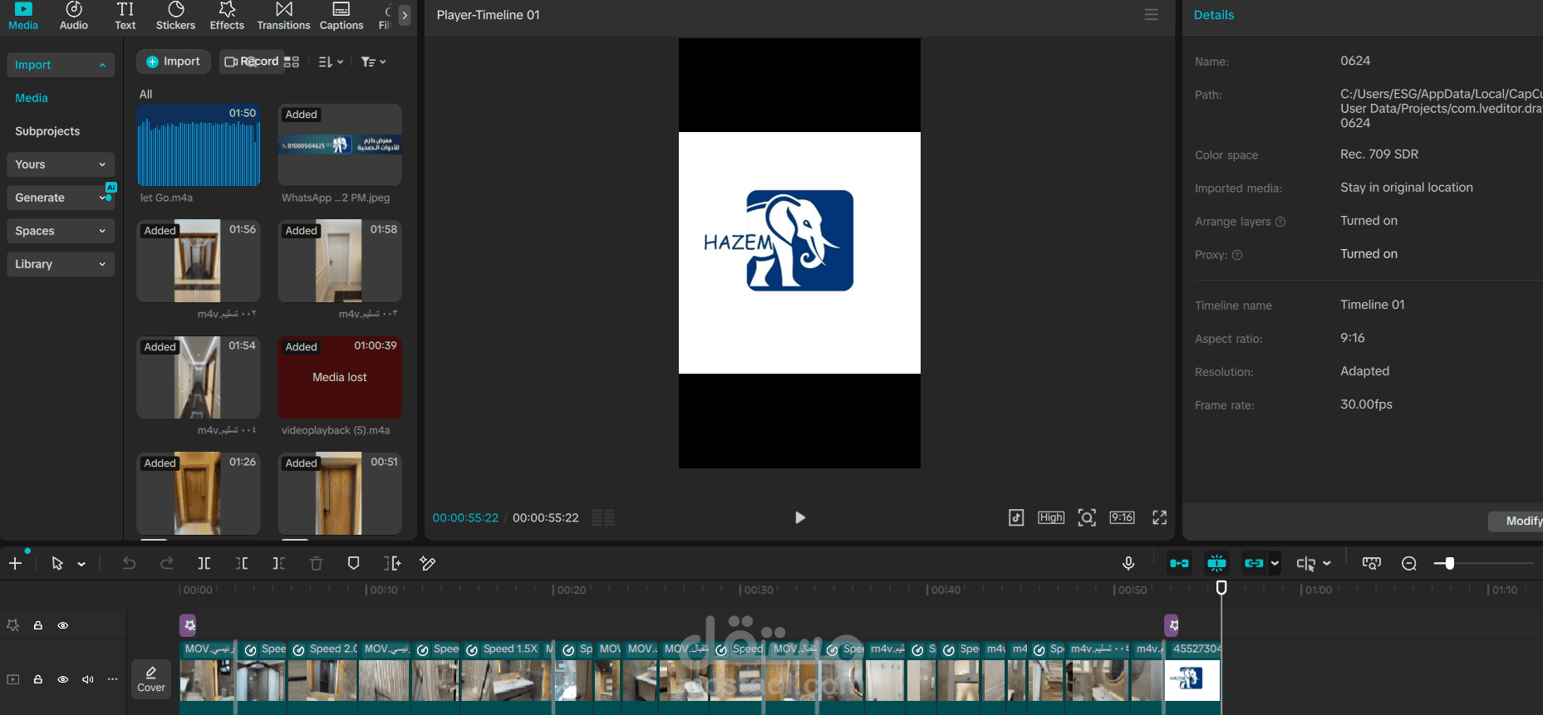The image size is (1543, 715).
Task: Click the playhead marker on the ruler
Action: tap(1221, 588)
